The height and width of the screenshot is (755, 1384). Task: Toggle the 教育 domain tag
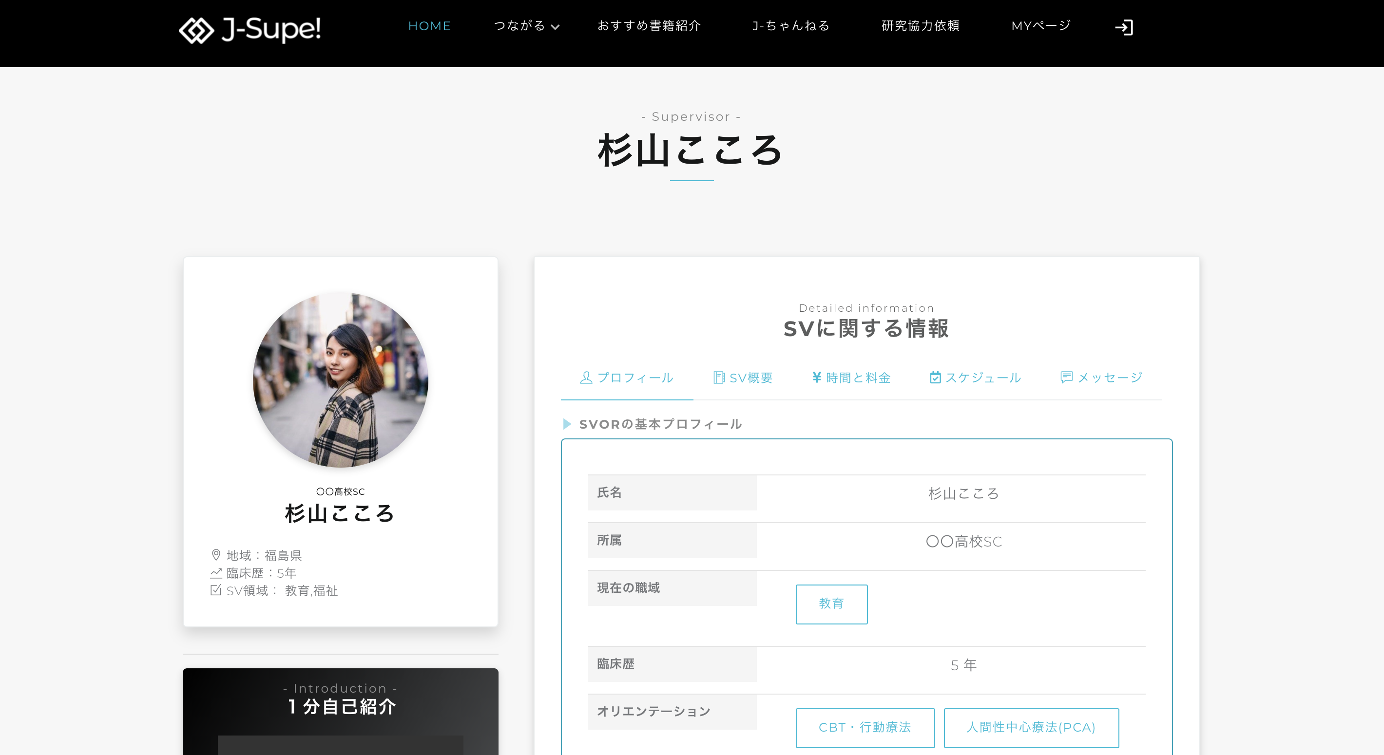831,604
